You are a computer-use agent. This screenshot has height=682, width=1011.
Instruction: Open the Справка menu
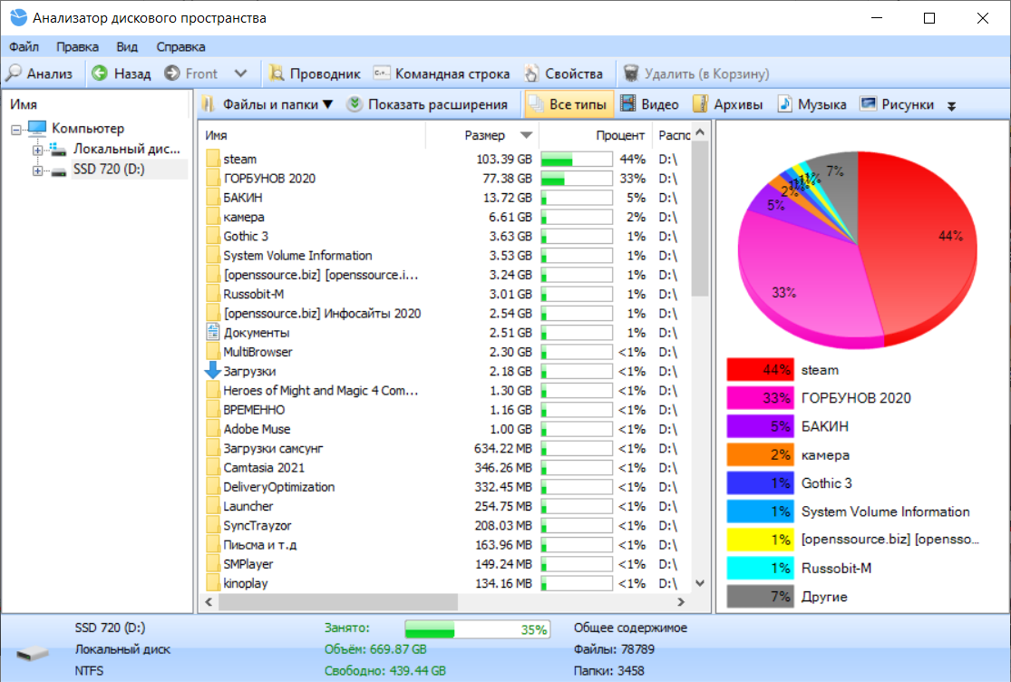(x=180, y=46)
